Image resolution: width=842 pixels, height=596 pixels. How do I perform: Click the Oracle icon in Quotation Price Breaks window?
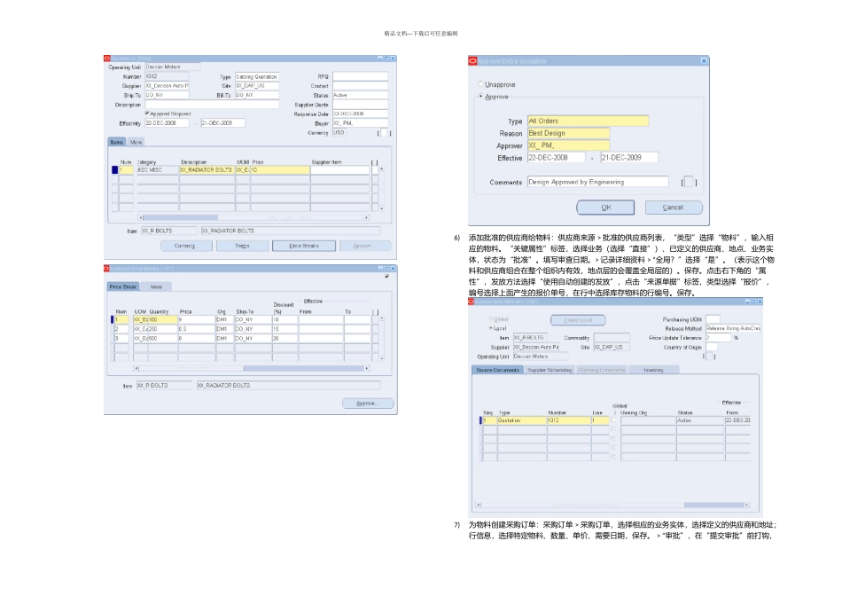click(107, 268)
